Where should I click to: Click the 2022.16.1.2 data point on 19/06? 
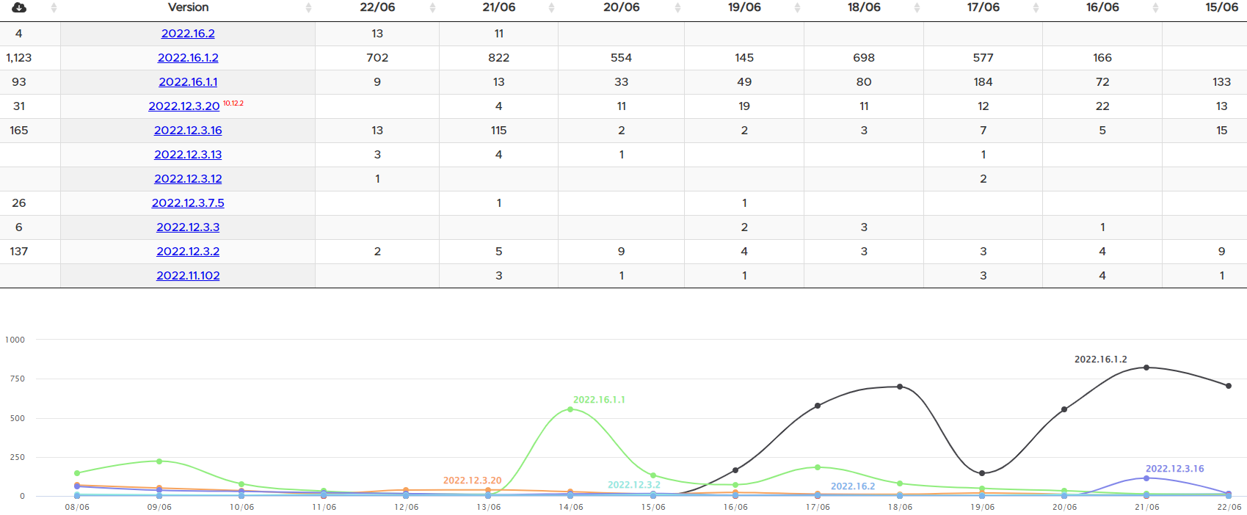pos(982,473)
